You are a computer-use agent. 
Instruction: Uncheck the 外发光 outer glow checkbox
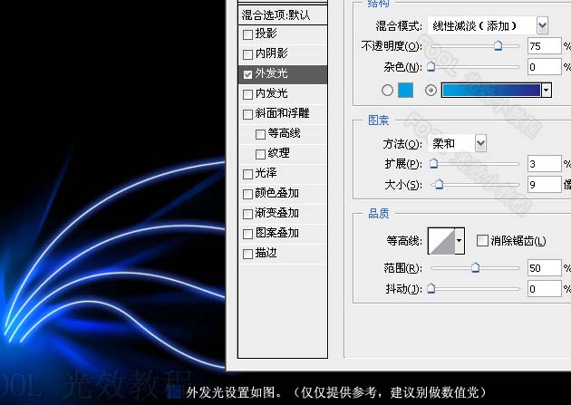point(247,74)
